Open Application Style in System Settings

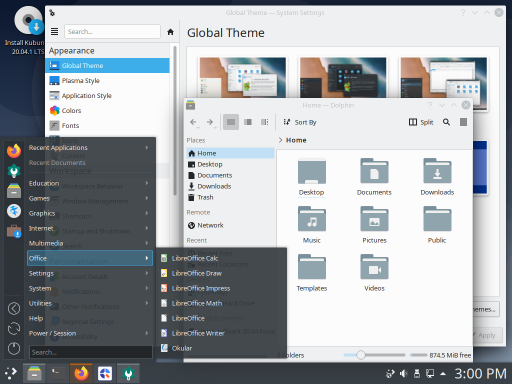pos(107,95)
